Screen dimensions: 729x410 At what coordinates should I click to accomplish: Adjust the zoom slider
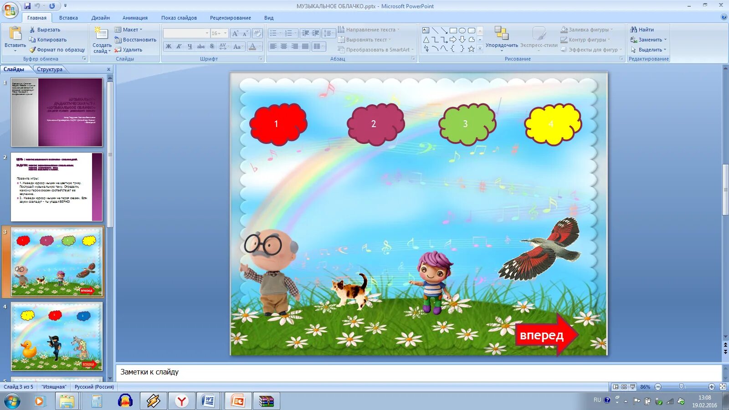pyautogui.click(x=682, y=387)
